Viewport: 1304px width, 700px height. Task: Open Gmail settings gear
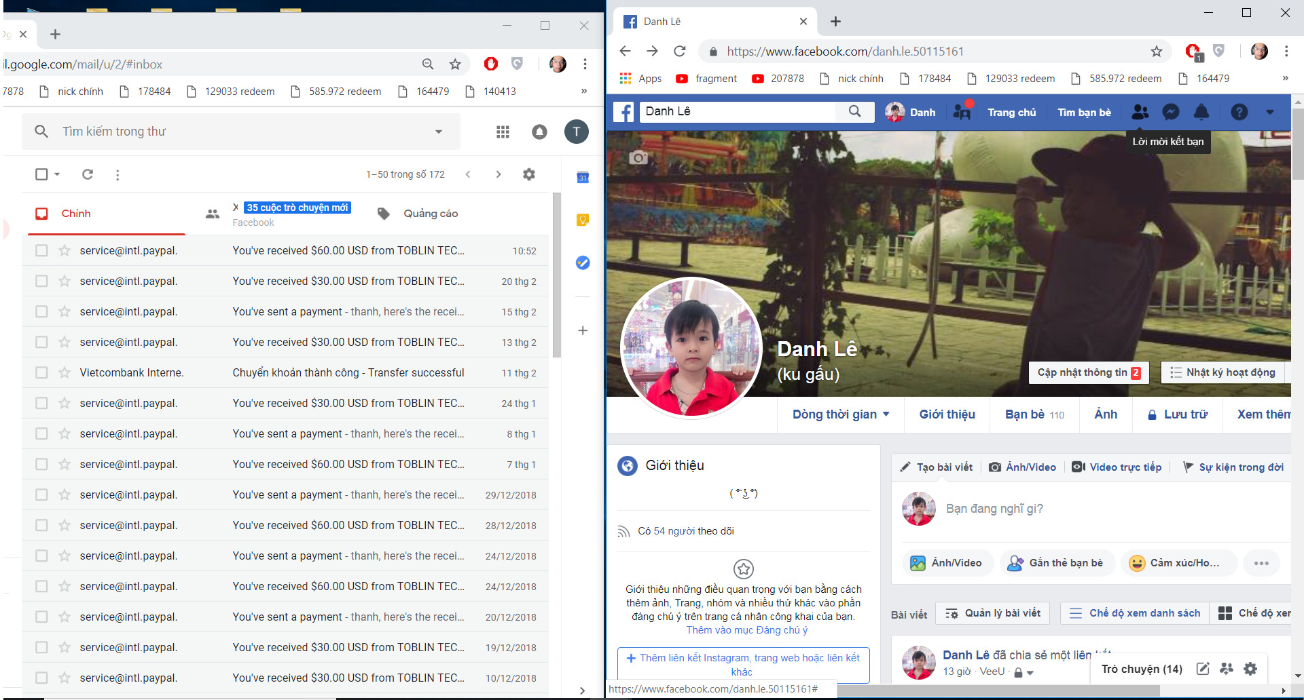coord(529,174)
